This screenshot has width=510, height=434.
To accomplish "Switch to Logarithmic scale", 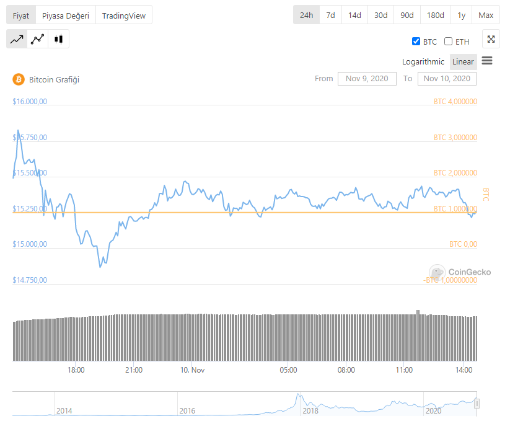I will pyautogui.click(x=423, y=61).
